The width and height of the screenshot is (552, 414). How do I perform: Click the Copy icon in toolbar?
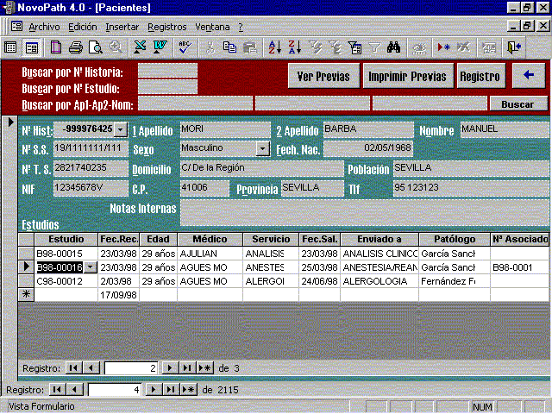[229, 47]
